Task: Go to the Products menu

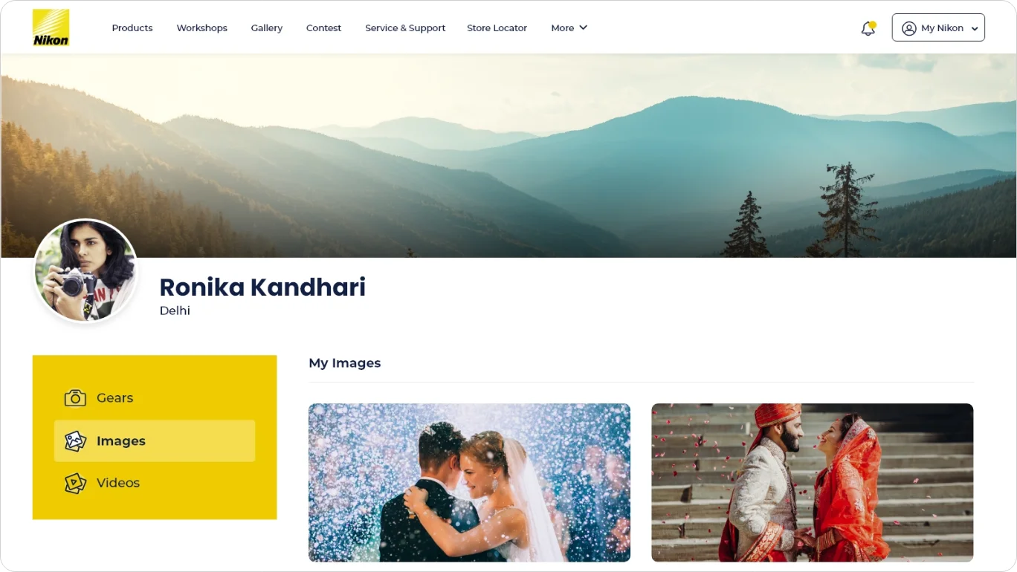Action: pos(132,27)
